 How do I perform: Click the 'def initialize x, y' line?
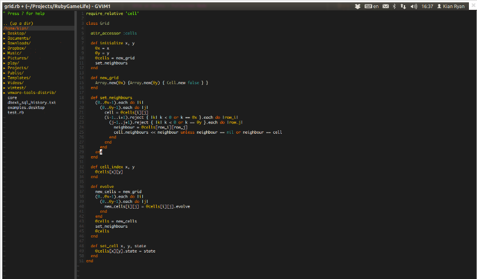coord(112,43)
